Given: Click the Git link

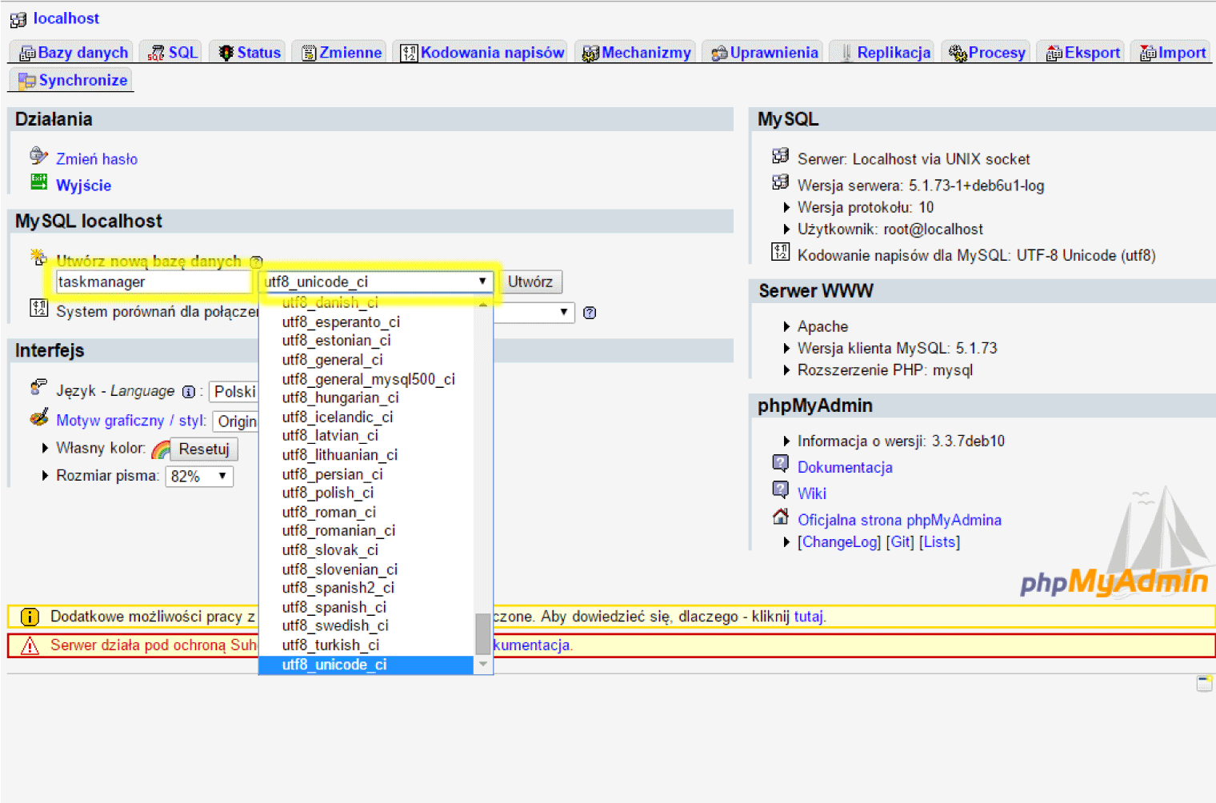Looking at the screenshot, I should (x=900, y=542).
